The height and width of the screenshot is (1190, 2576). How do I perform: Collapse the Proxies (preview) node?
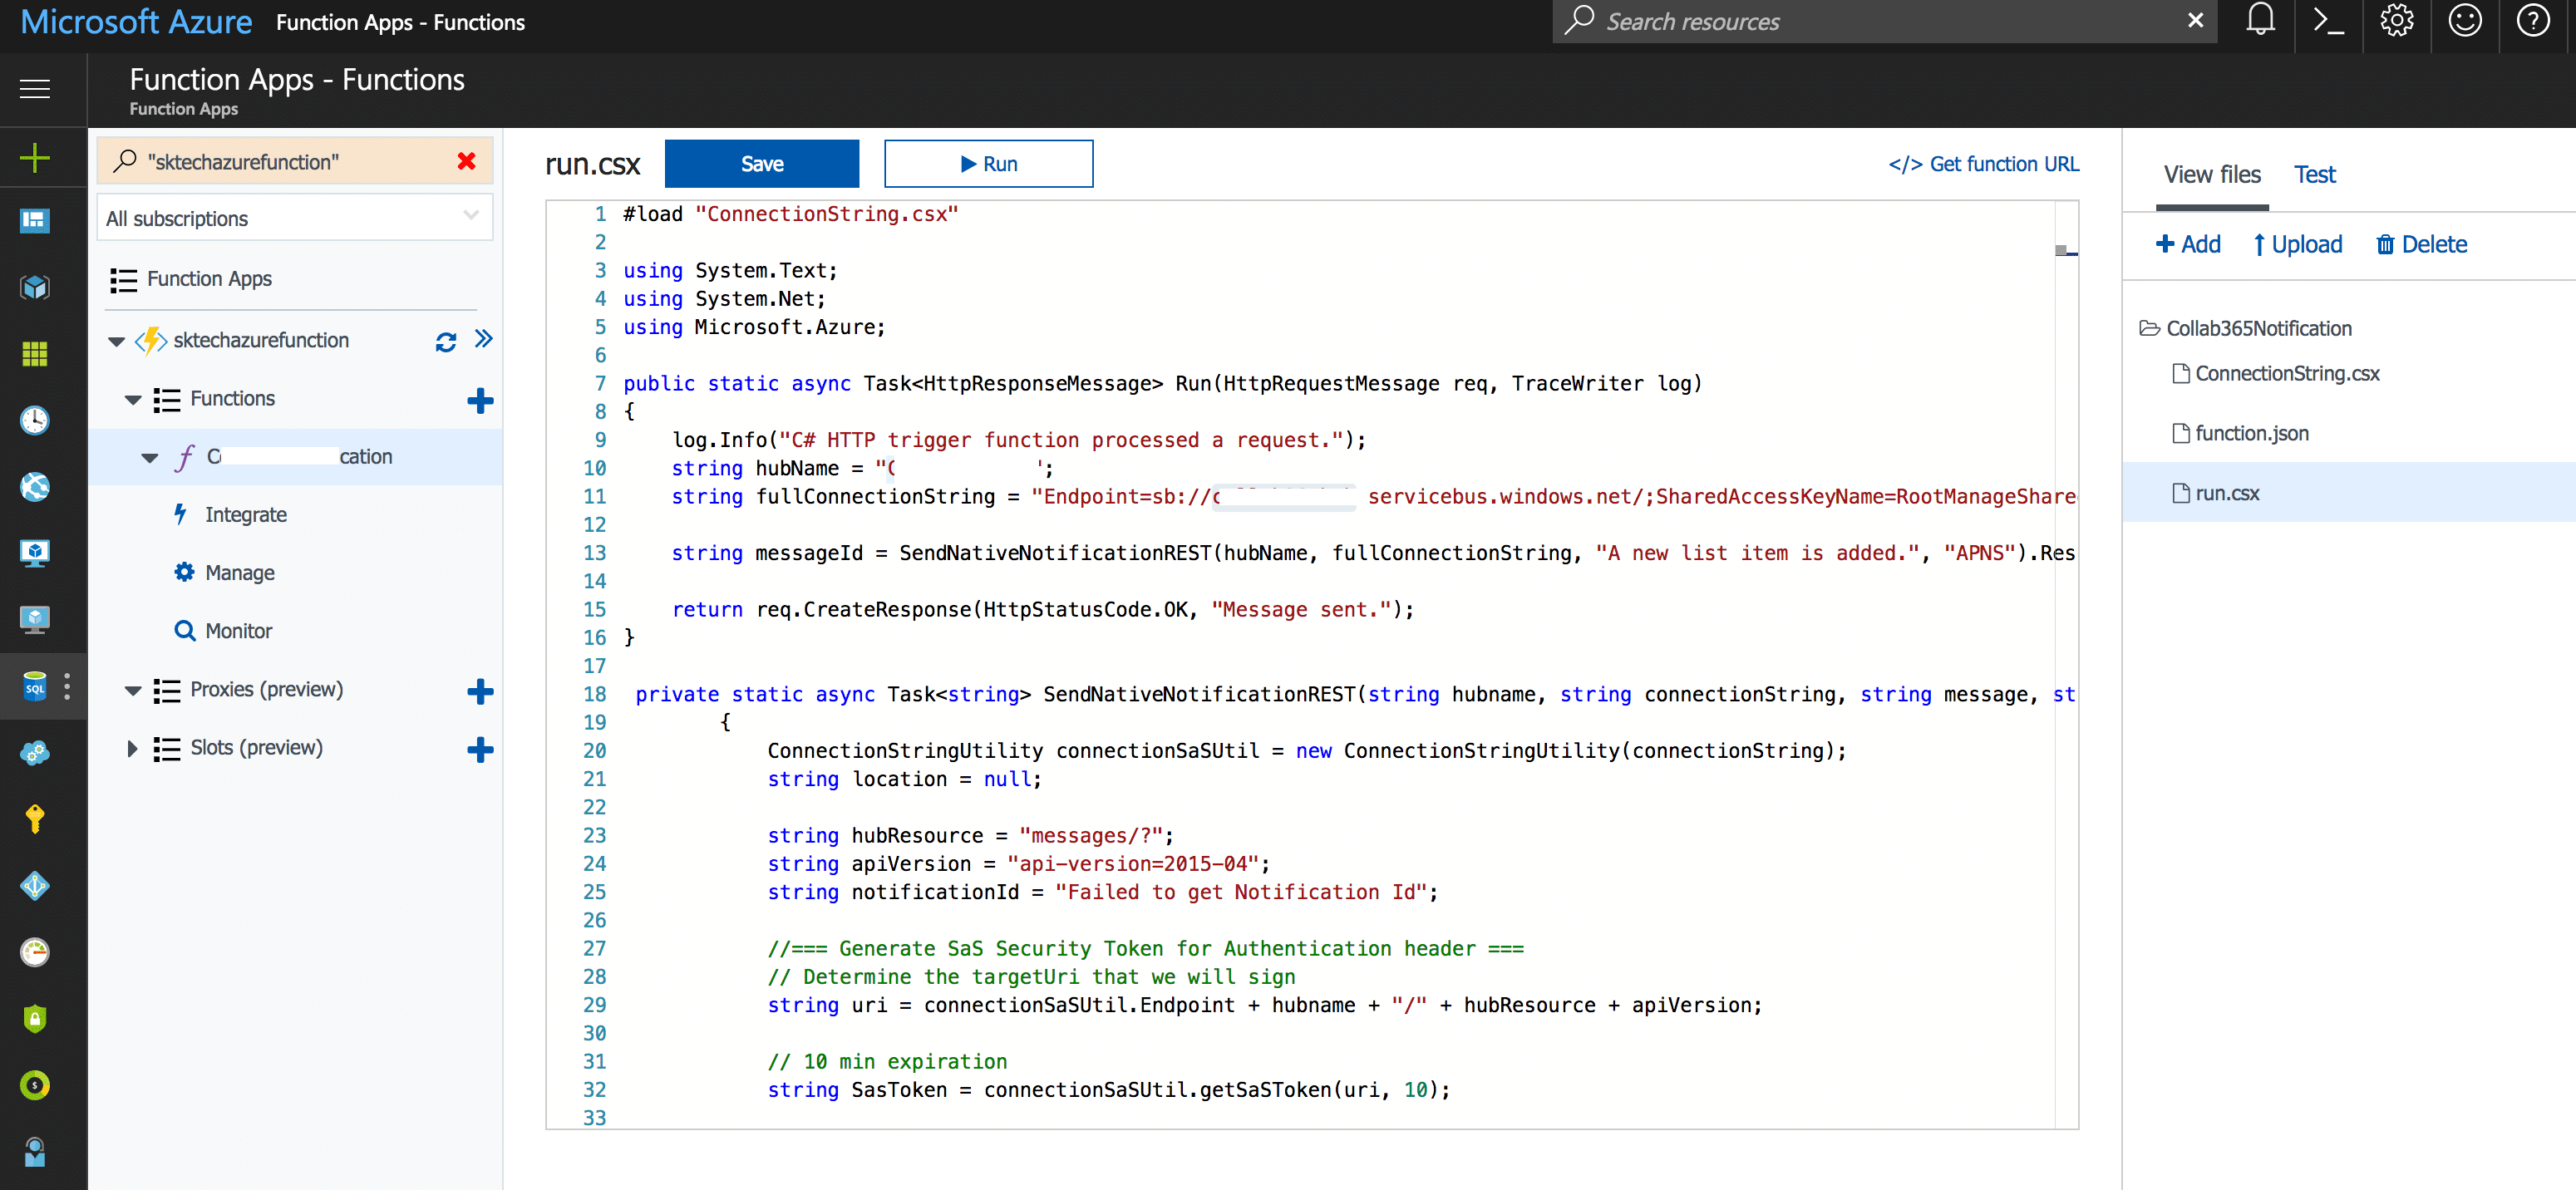(x=133, y=691)
